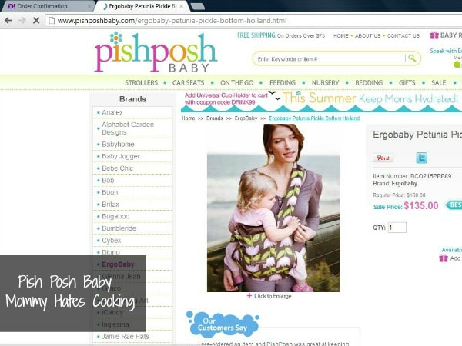The image size is (462, 346).
Task: Select Bebe Chic brand
Action: 117,168
